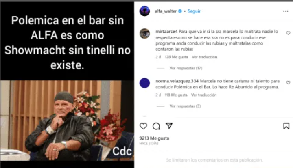This screenshot has width=293, height=168.
Task: Open norma.velazquez.334's blue avatar
Action: tap(144, 83)
